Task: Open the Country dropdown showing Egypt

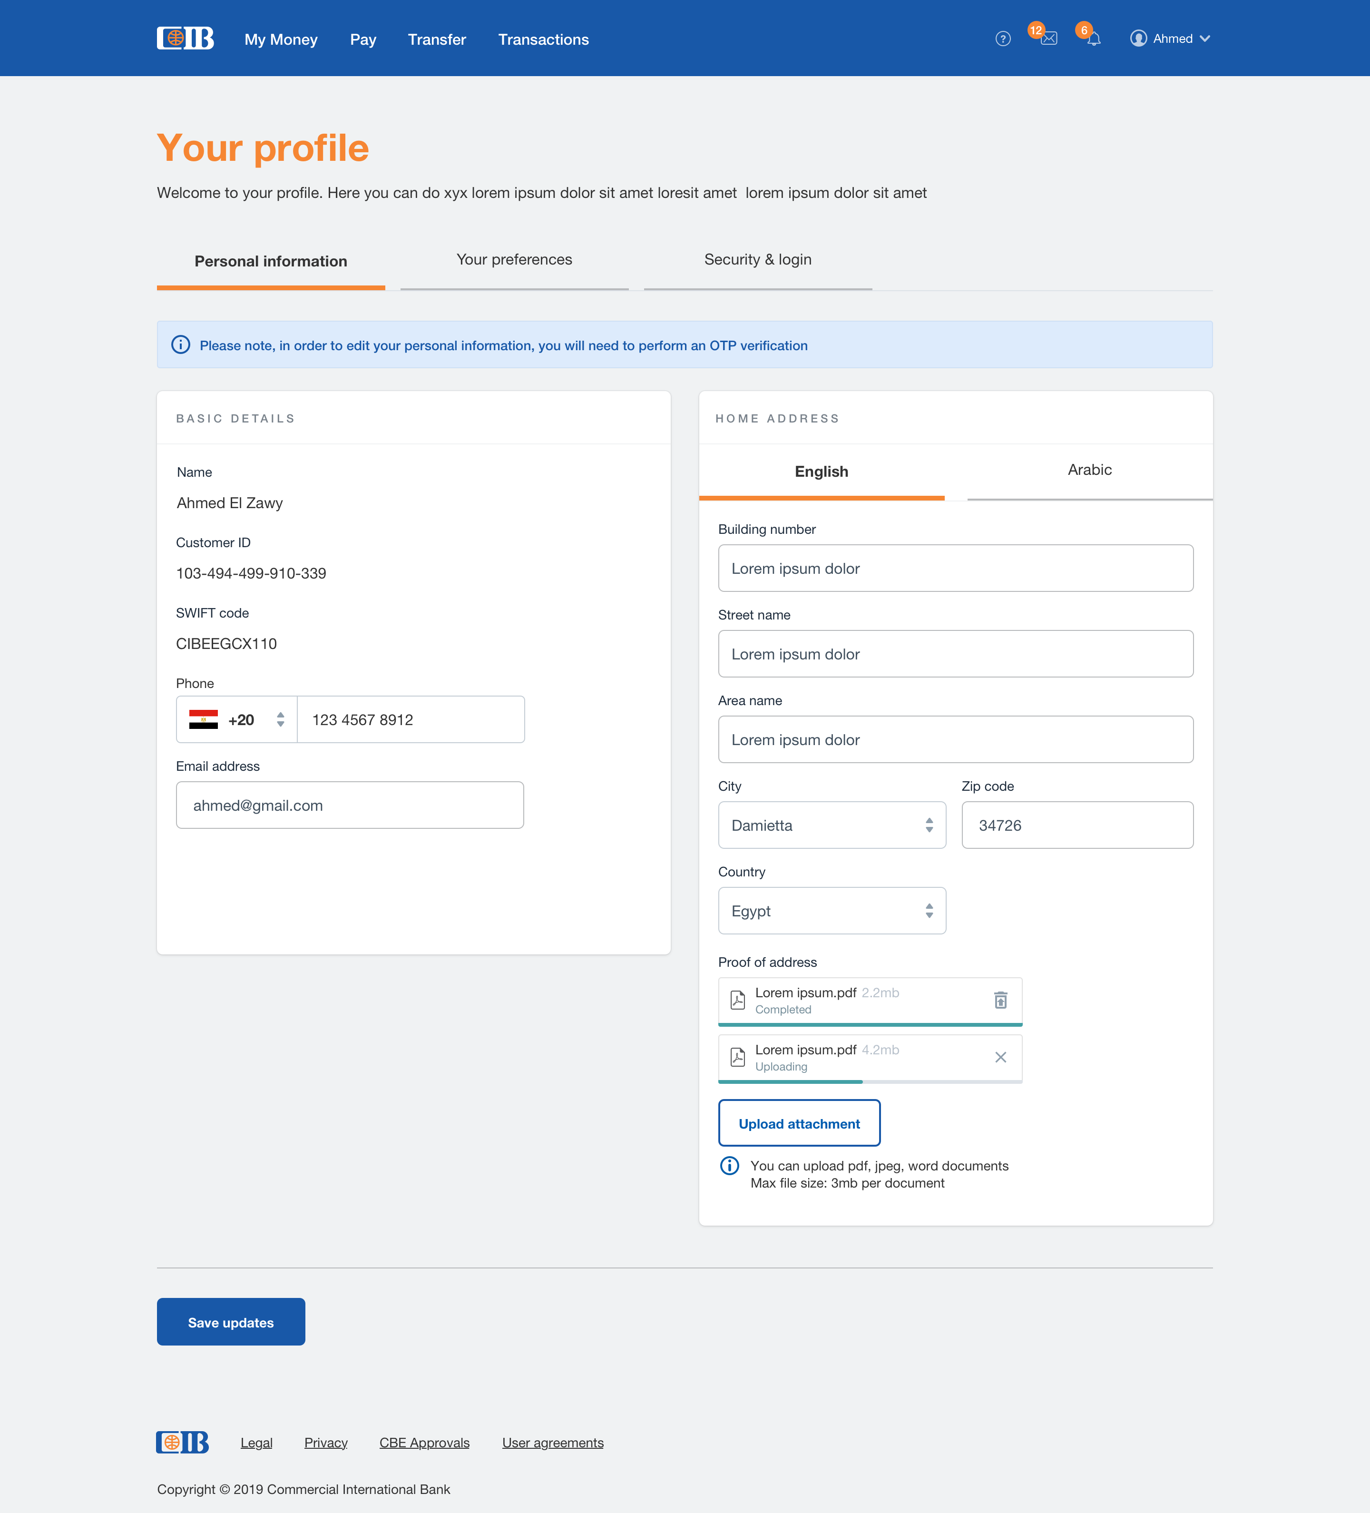Action: [832, 911]
